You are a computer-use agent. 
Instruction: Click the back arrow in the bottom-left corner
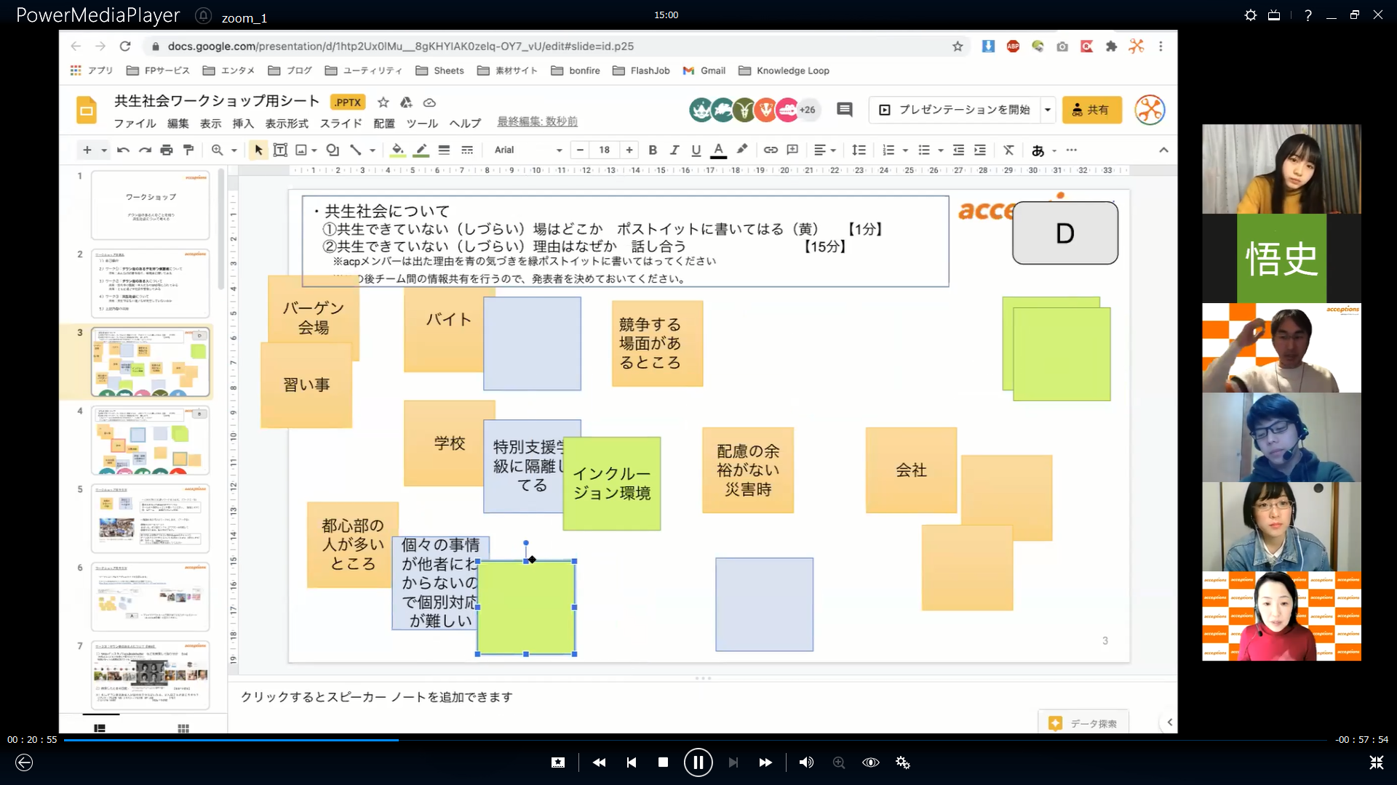pyautogui.click(x=24, y=762)
